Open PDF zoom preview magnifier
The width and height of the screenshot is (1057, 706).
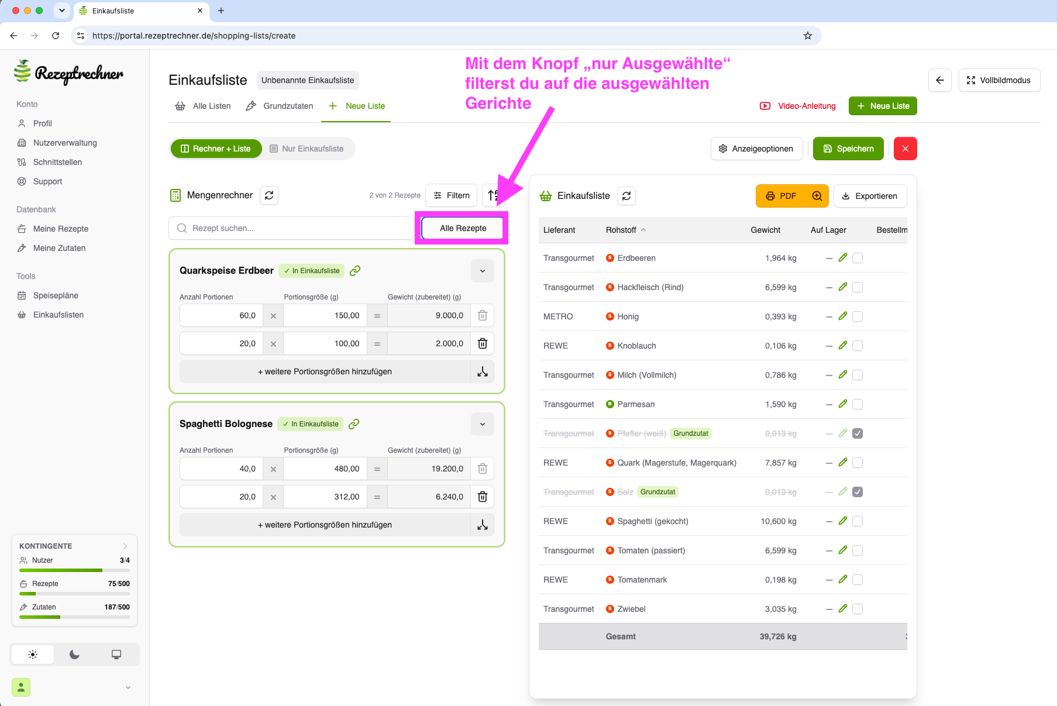click(x=817, y=196)
